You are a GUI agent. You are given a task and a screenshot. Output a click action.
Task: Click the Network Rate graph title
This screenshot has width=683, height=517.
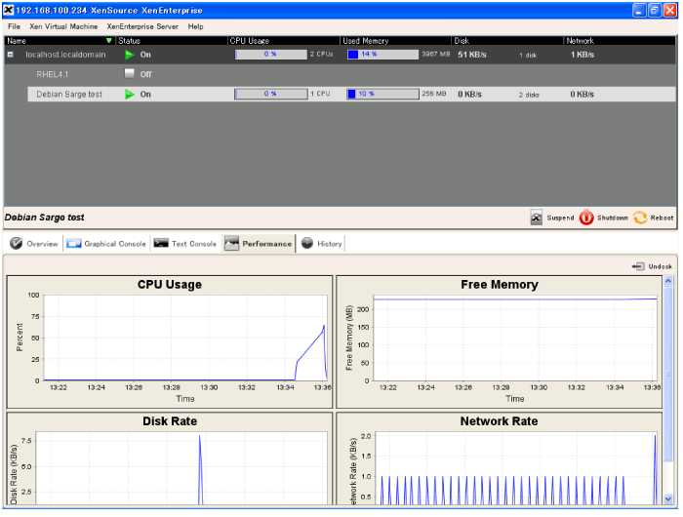point(499,421)
